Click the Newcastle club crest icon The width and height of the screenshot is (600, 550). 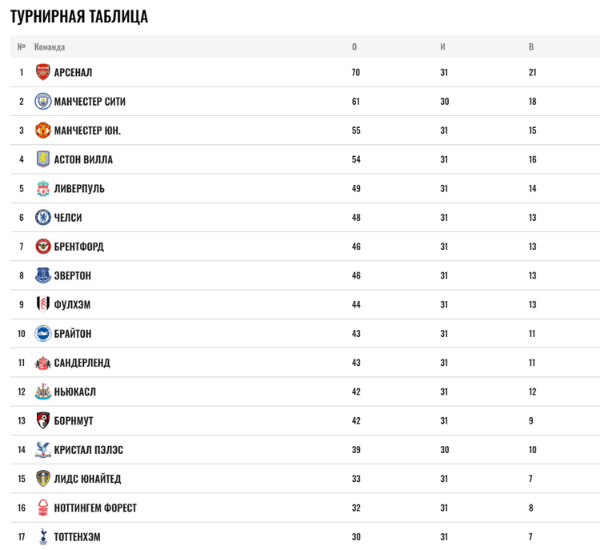point(43,391)
